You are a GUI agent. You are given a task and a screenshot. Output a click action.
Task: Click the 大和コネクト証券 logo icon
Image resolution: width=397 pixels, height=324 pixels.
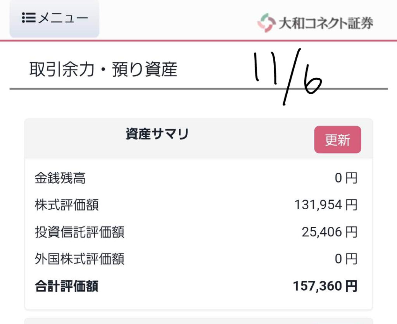[x=266, y=23]
